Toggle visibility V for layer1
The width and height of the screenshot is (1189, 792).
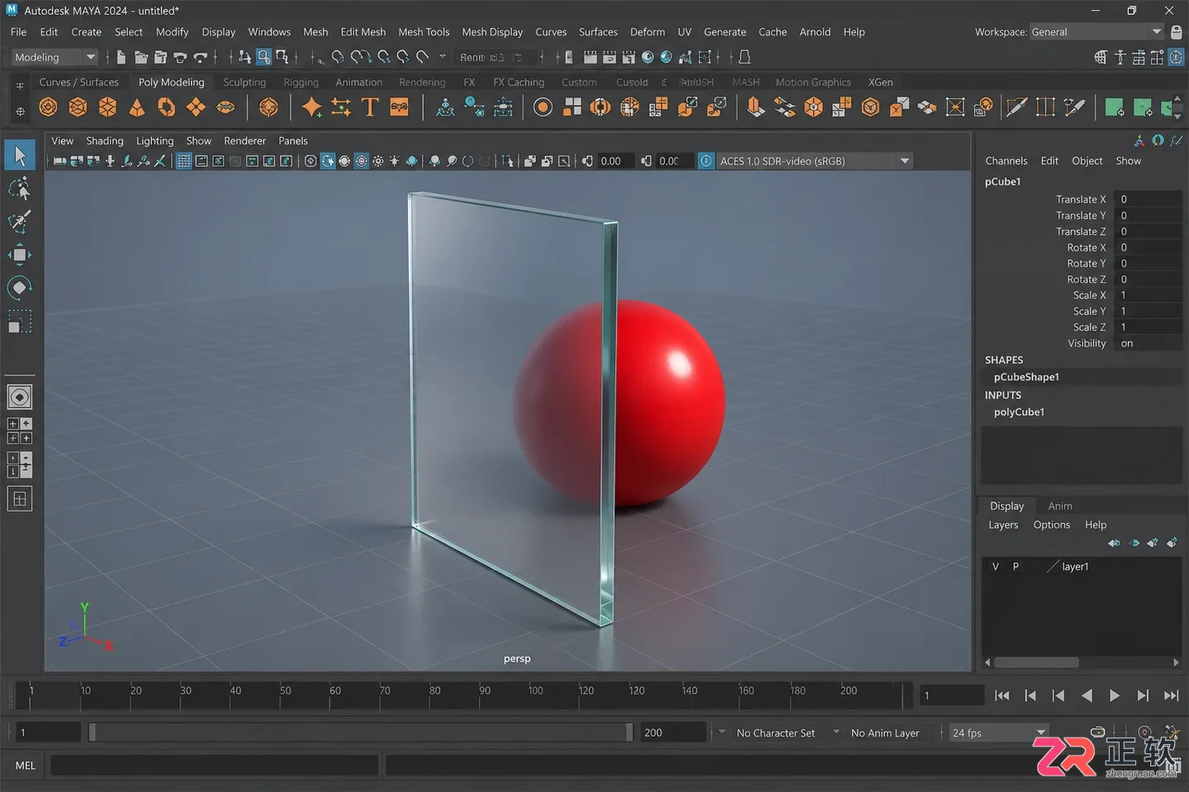[x=996, y=567]
